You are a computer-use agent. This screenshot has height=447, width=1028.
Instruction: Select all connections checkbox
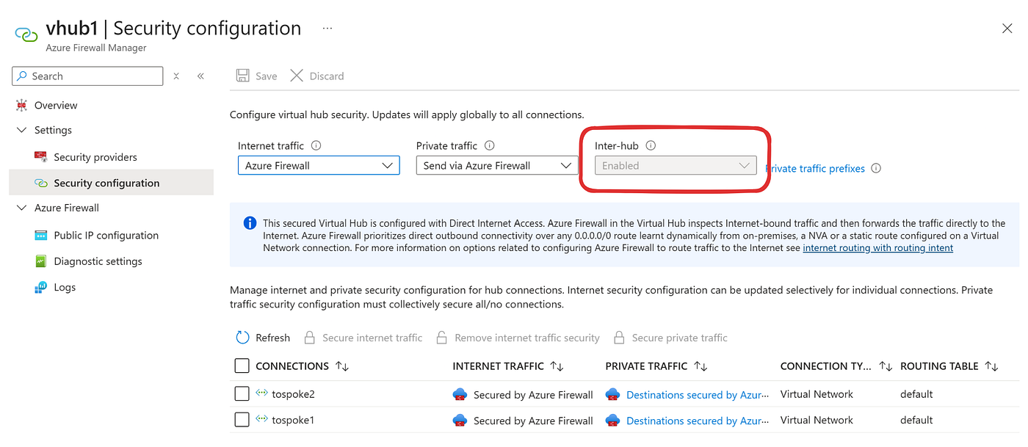click(x=242, y=366)
